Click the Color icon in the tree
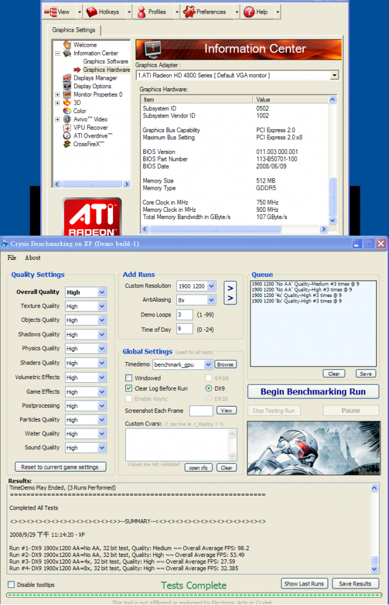This screenshot has width=389, height=605. pyautogui.click(x=67, y=111)
